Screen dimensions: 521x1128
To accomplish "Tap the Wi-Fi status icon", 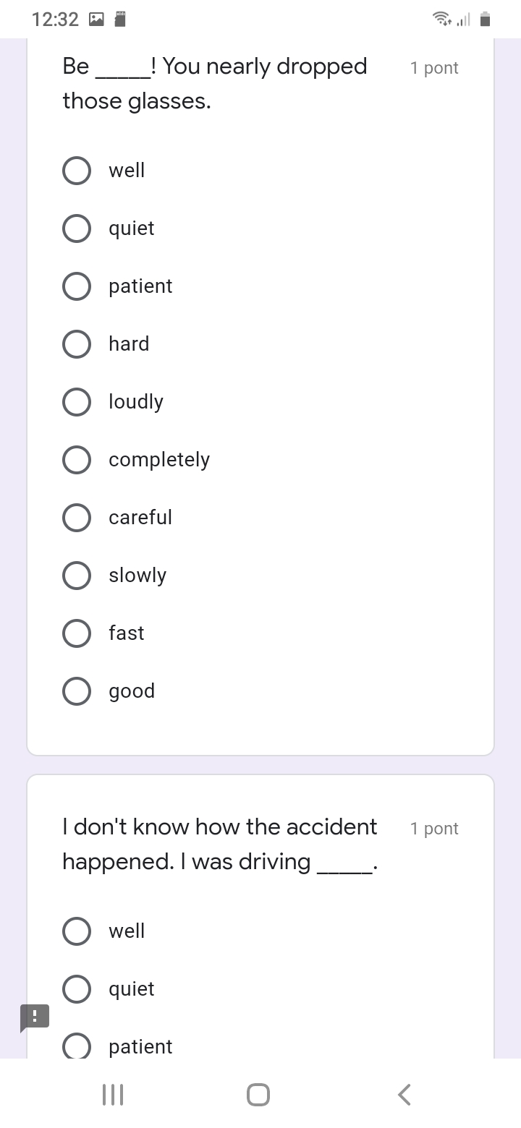I will coord(441,20).
